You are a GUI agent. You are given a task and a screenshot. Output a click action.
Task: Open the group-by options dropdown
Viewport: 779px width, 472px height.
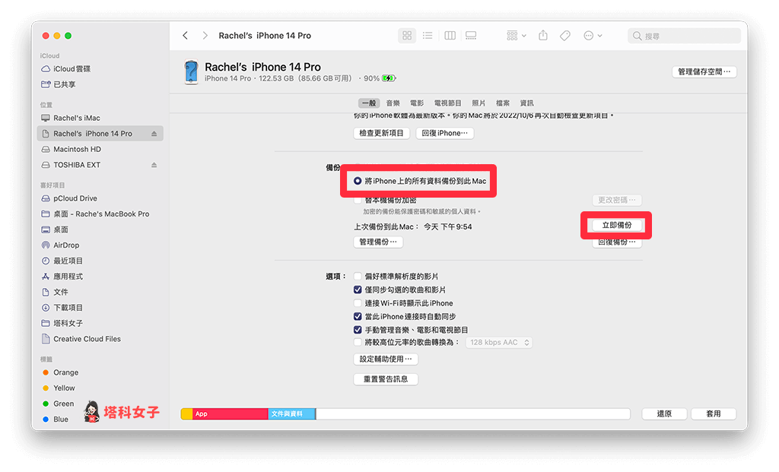(x=517, y=36)
